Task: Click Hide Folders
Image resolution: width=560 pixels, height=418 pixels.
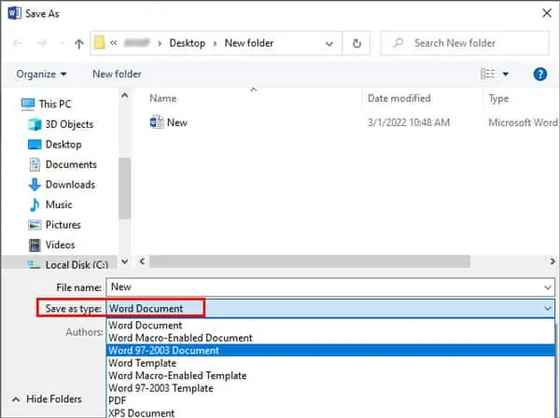Action: (54, 398)
